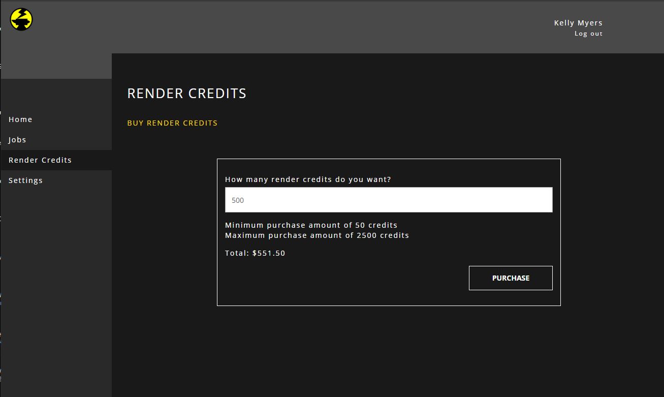This screenshot has width=664, height=397.
Task: Select the Buy Render Credits tab
Action: [172, 123]
